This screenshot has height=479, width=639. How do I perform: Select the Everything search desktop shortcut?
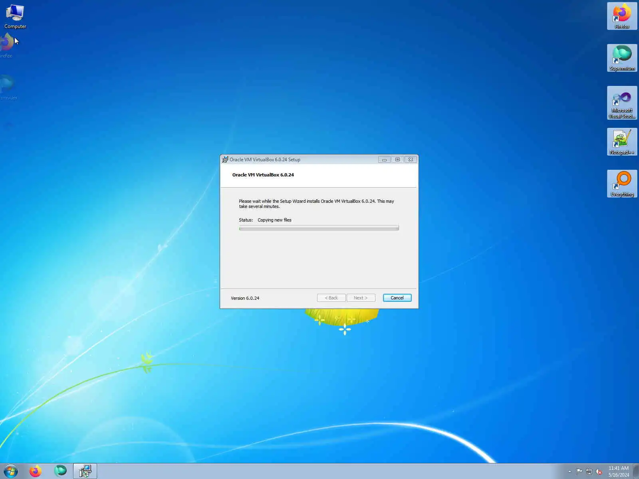622,184
